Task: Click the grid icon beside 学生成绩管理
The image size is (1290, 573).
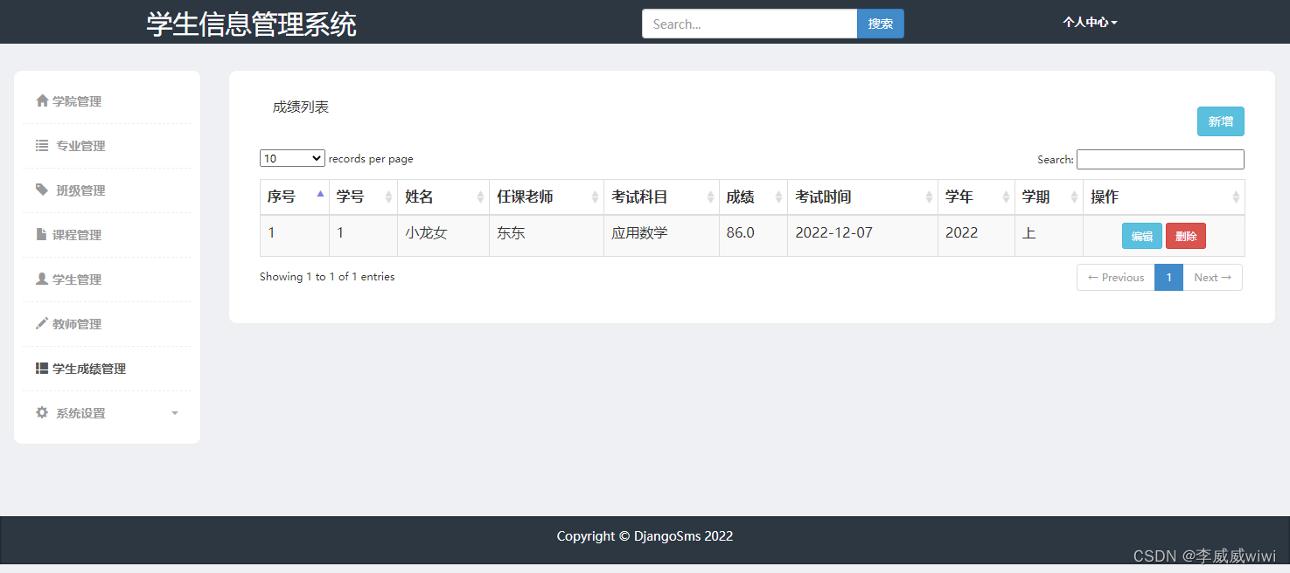Action: click(x=42, y=369)
